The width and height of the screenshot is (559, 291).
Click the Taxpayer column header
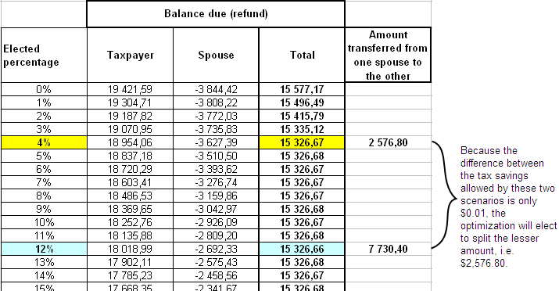[130, 56]
